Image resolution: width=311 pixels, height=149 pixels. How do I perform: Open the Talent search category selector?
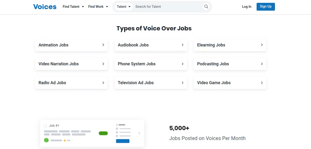pos(124,7)
